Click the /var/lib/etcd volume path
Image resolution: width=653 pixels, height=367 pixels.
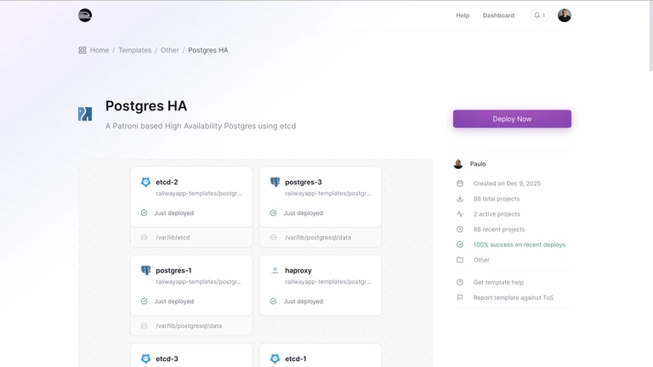pos(173,237)
